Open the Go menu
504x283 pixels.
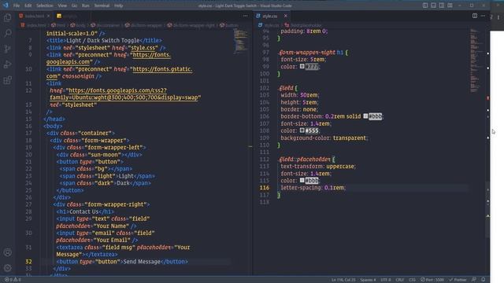[x=74, y=6]
